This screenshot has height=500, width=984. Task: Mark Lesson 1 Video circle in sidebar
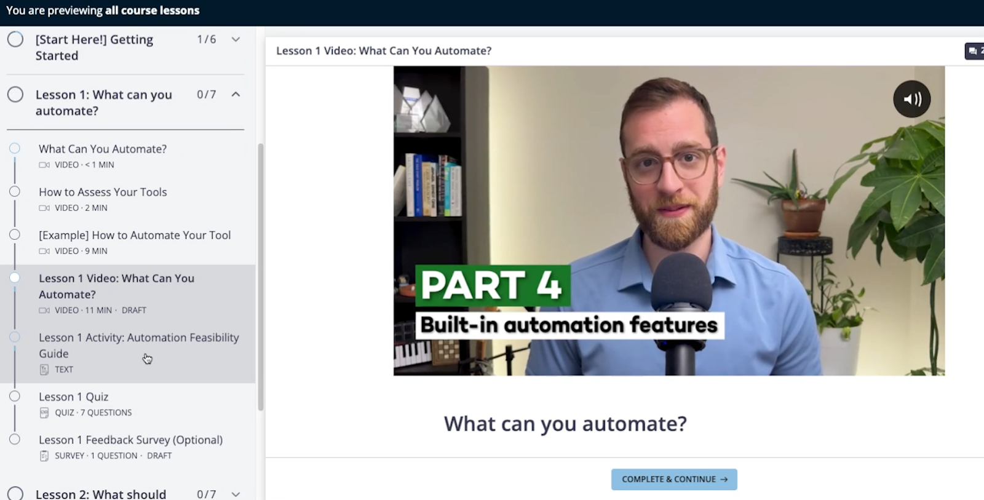tap(15, 277)
